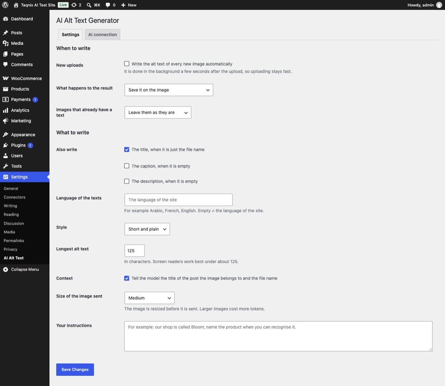Enable automatic alt text for new uploads

pyautogui.click(x=127, y=64)
